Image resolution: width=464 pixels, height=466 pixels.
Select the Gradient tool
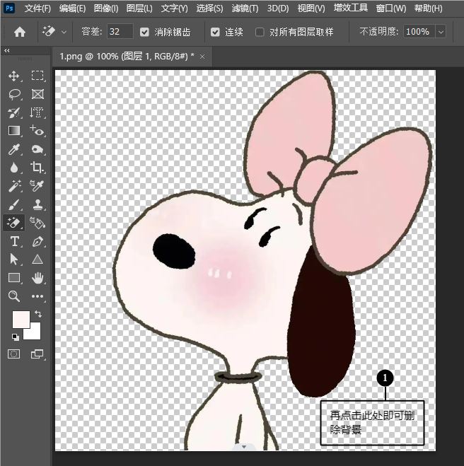tap(14, 131)
